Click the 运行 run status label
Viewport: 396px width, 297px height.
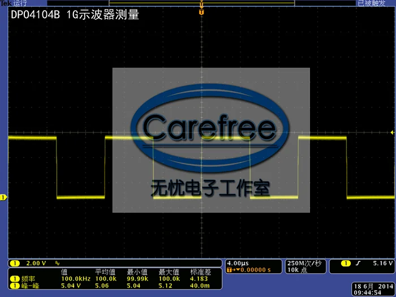20,3
